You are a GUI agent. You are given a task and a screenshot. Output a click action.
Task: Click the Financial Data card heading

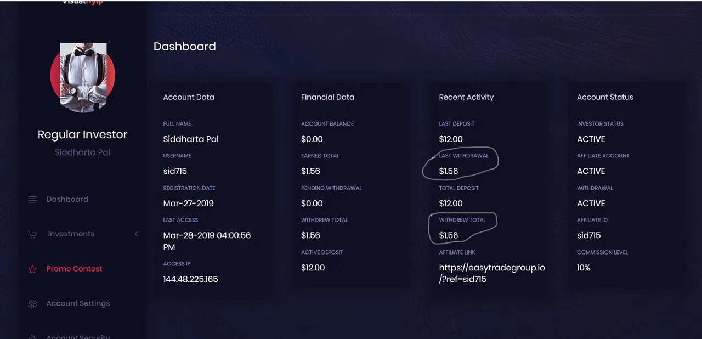click(x=327, y=97)
